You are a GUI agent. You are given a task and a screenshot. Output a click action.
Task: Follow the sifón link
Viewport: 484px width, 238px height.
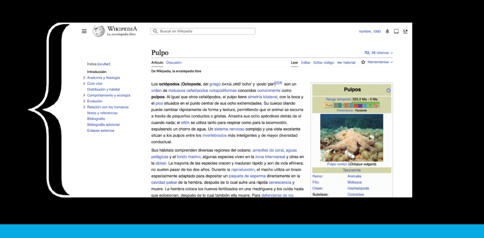pyautogui.click(x=185, y=123)
